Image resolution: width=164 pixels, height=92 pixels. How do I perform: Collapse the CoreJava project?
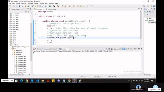click(x=9, y=45)
